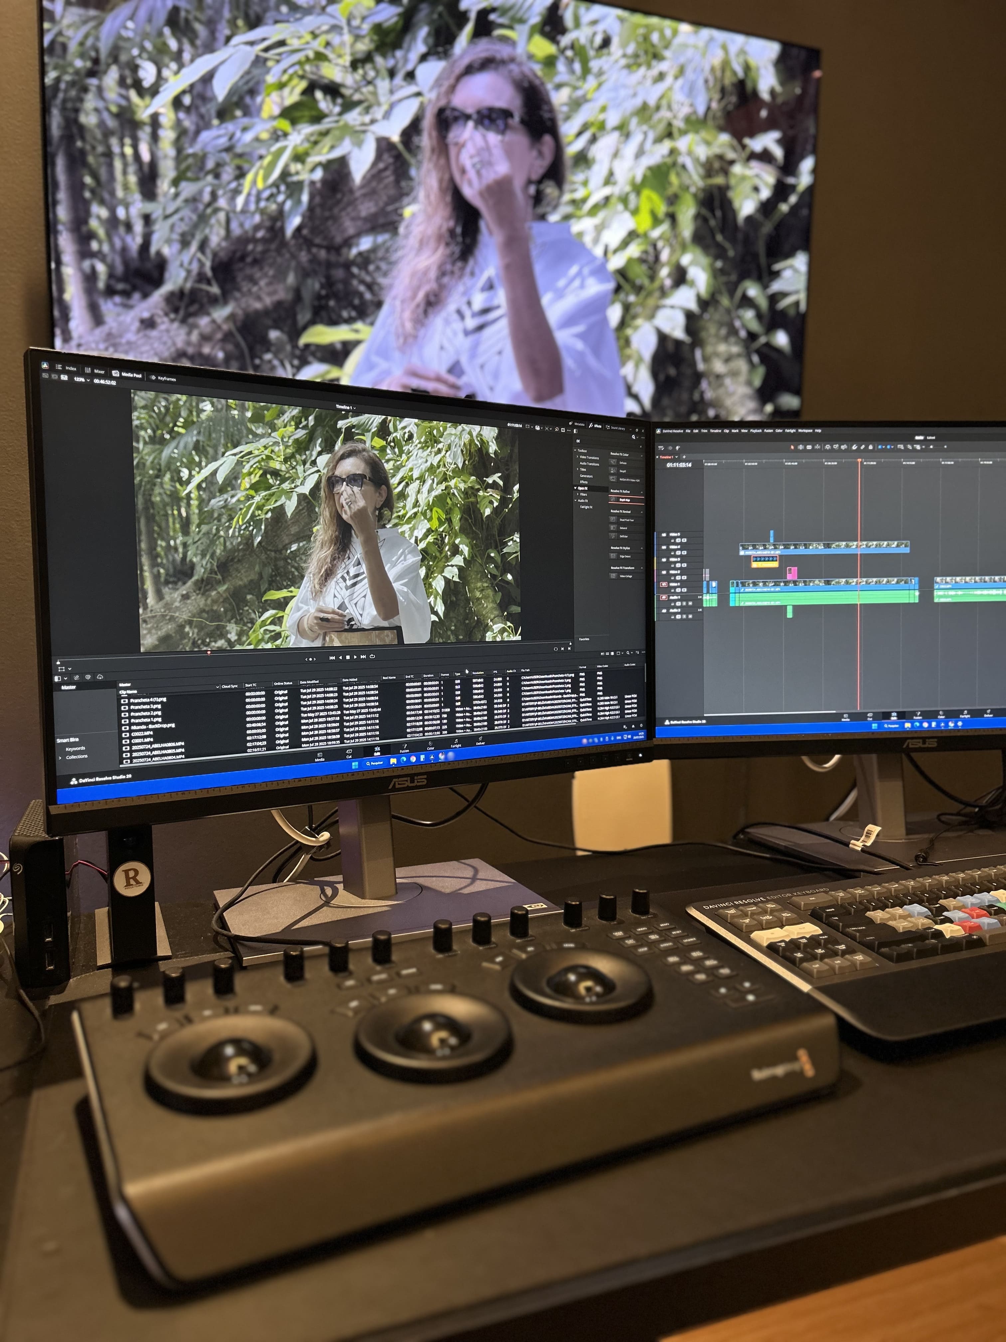Activate the Blade edit mode tool

[x=809, y=447]
